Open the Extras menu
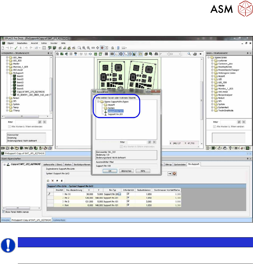 tap(44, 43)
